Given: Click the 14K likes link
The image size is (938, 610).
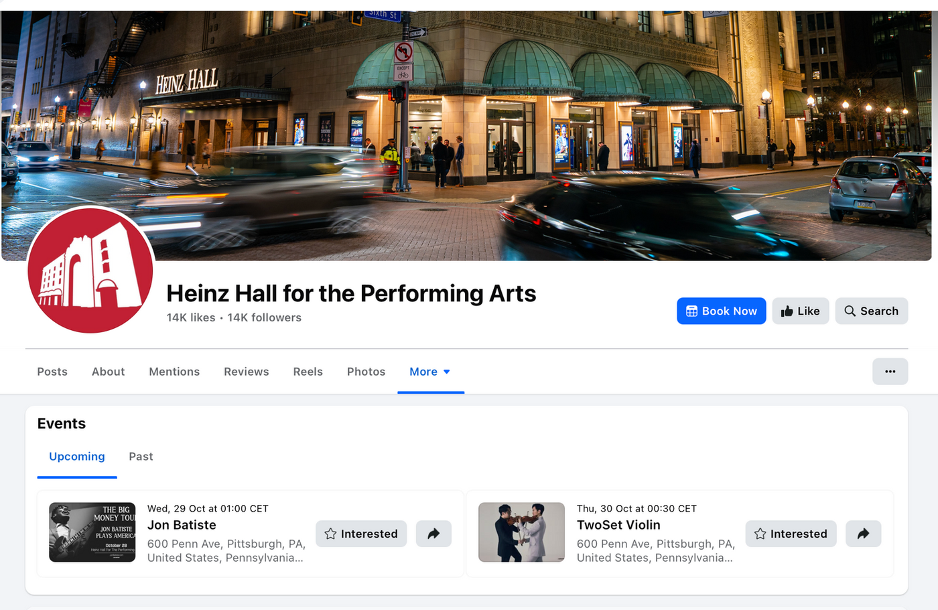Looking at the screenshot, I should [x=191, y=317].
